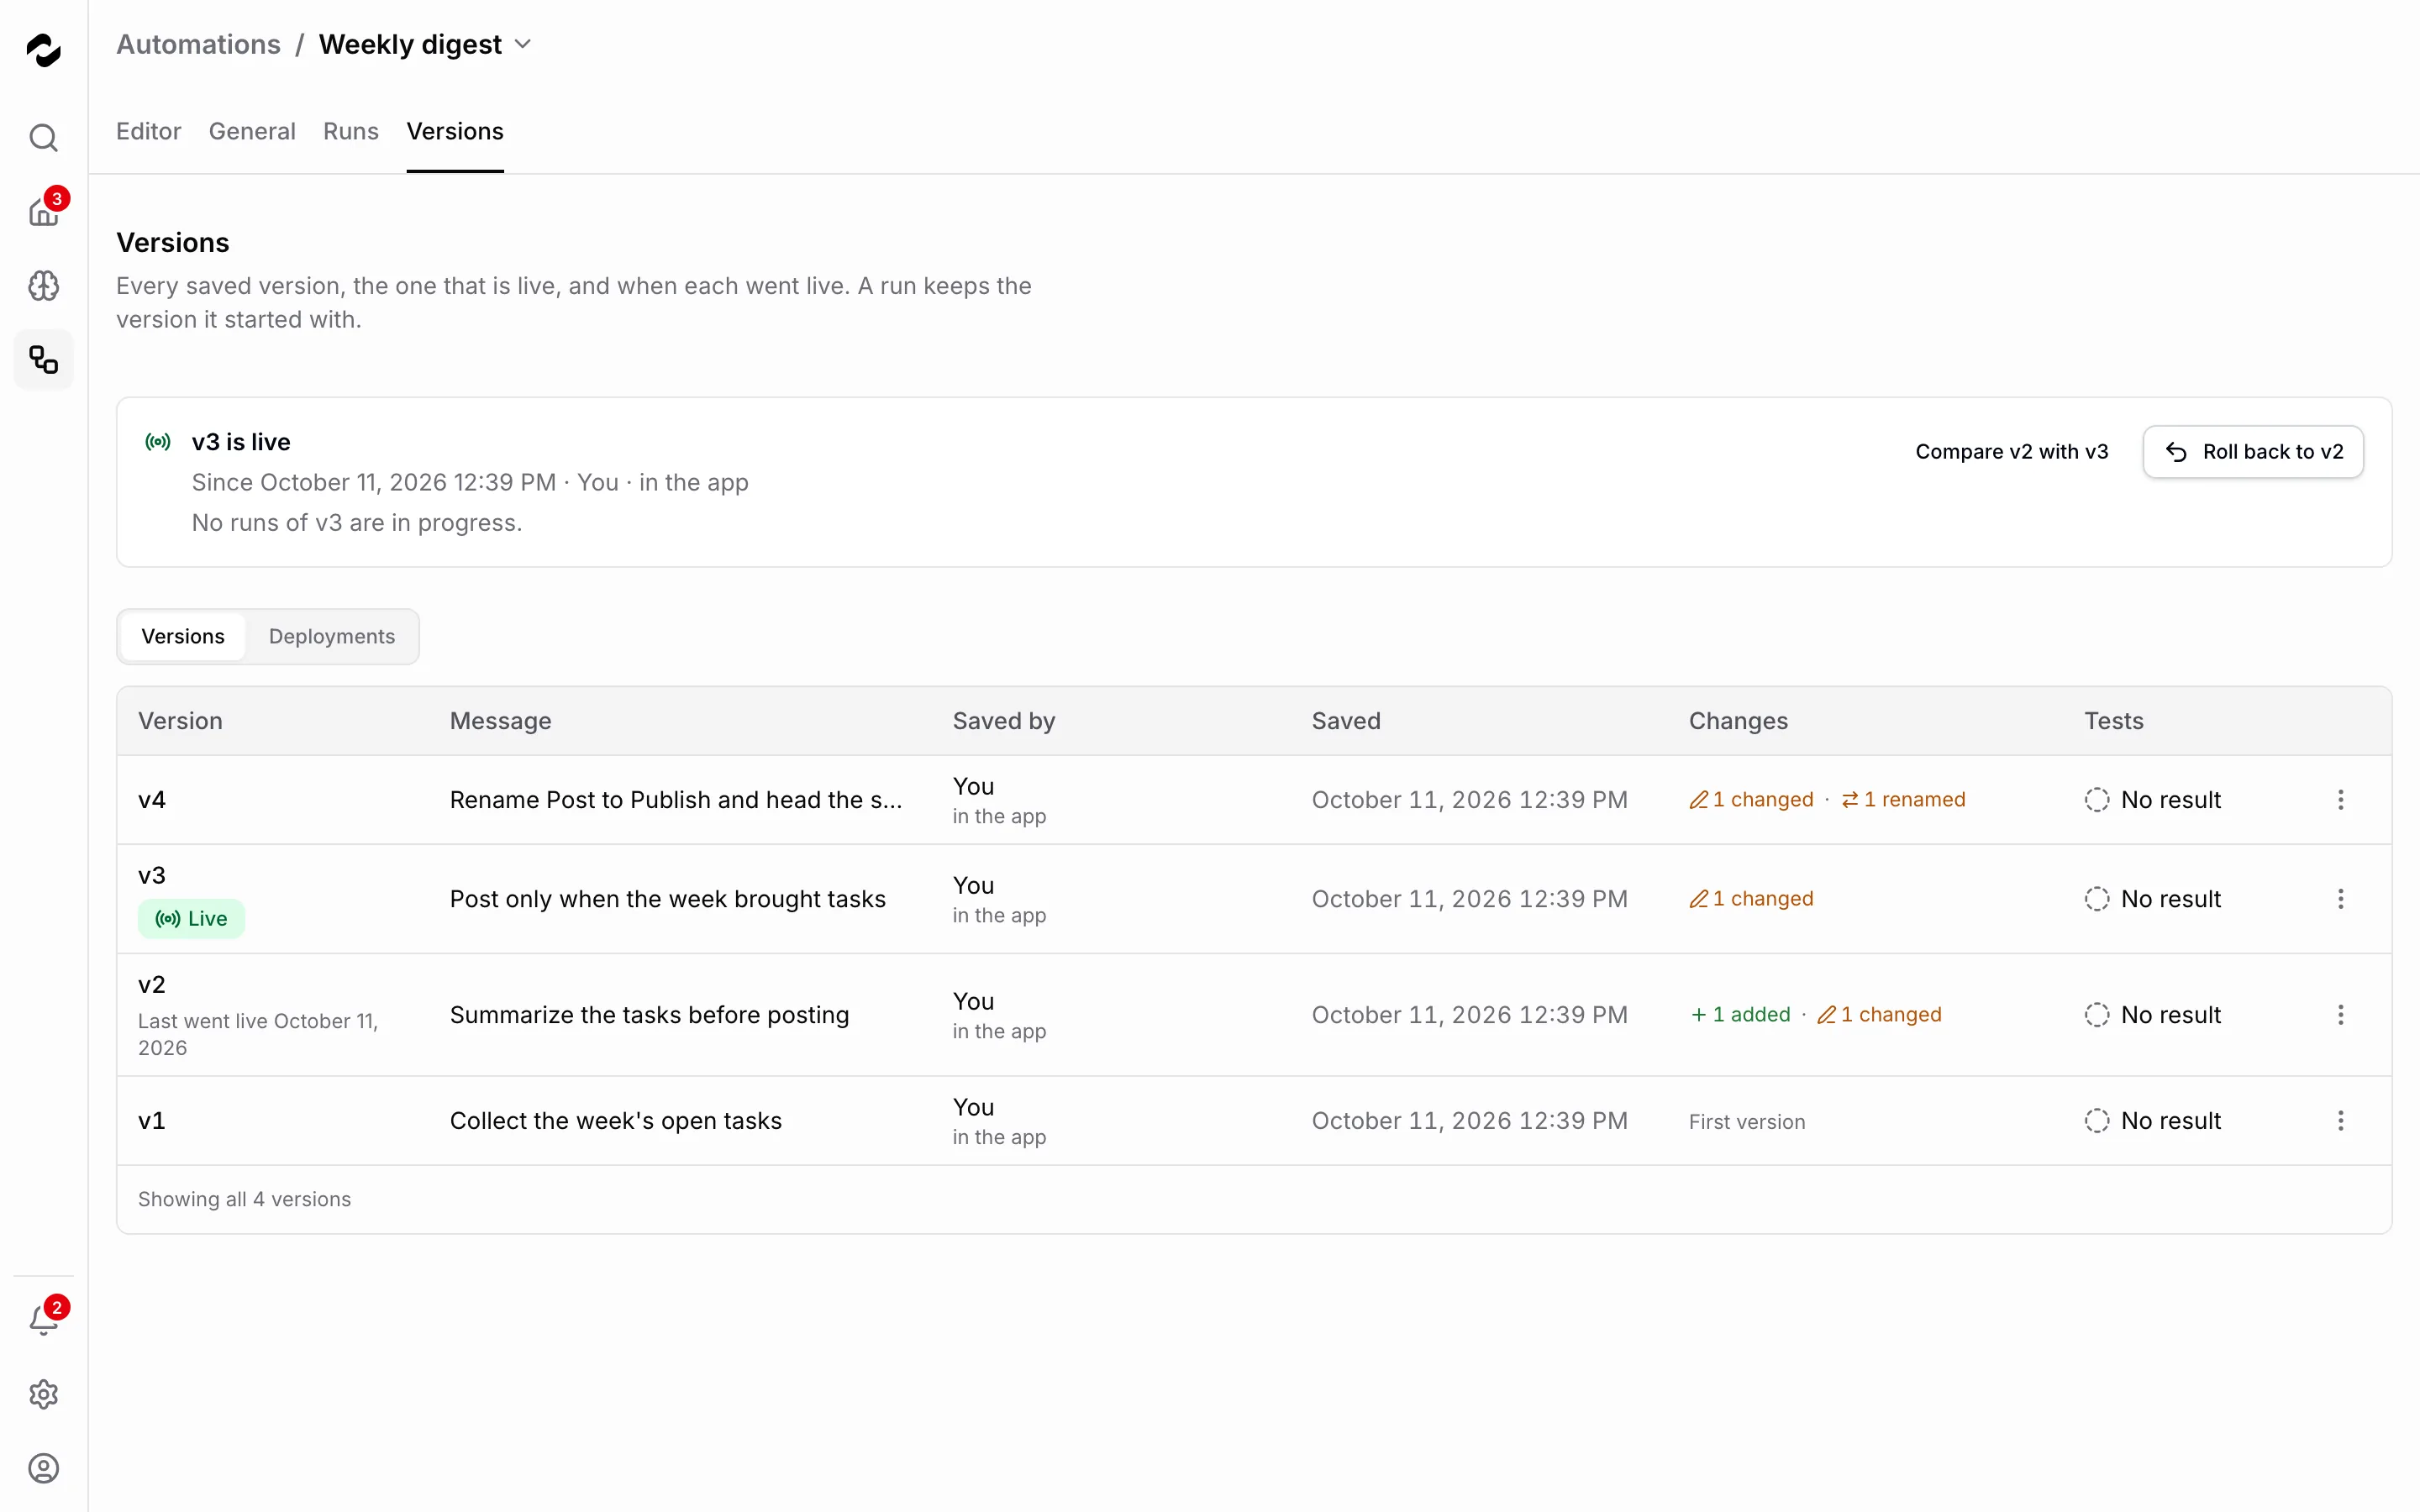The image size is (2420, 1512).
Task: Click message 'Collect the week's open tasks'
Action: point(616,1121)
